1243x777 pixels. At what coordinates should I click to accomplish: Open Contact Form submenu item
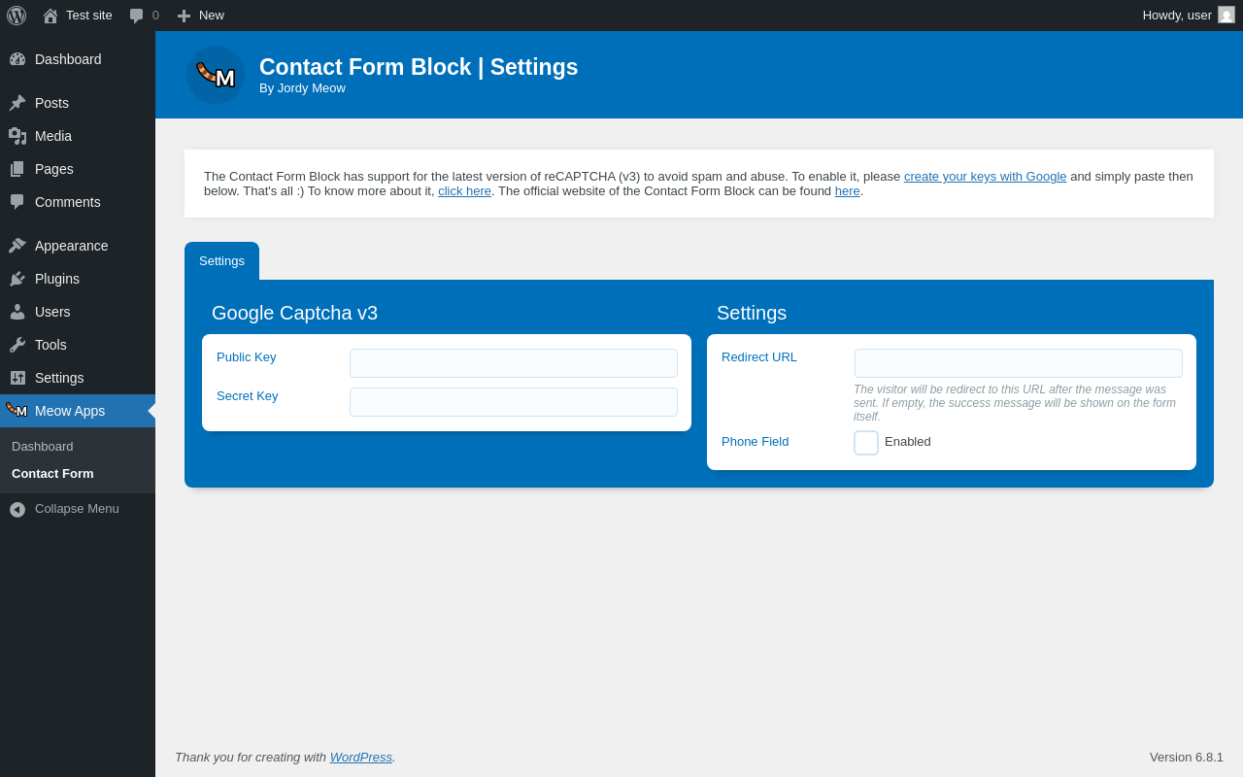pos(52,474)
